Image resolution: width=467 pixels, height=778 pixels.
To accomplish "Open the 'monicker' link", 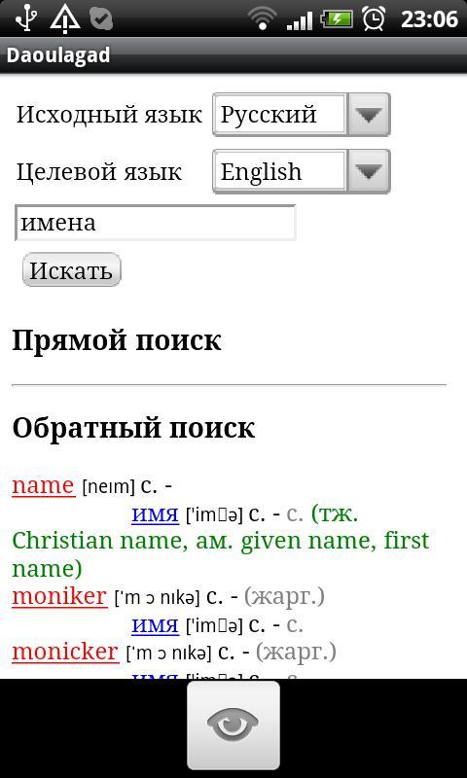I will coord(65,652).
